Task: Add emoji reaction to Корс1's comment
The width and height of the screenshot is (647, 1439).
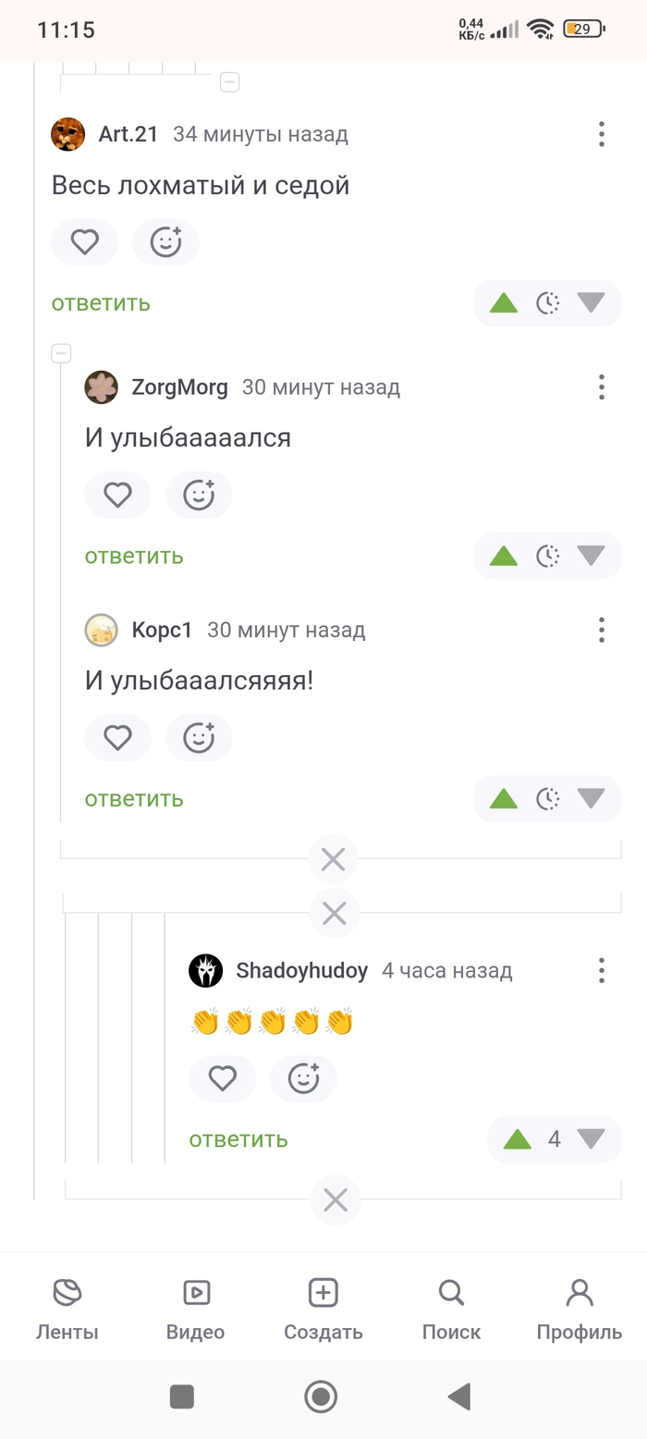Action: point(199,738)
